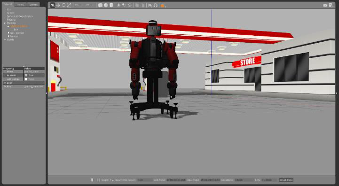The width and height of the screenshot is (339, 186).
Task: Activate the rotate mode tool
Action: pyautogui.click(x=63, y=5)
